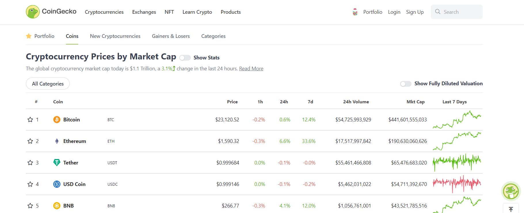Open the Products menu
Viewport: 524px width, 213px height.
click(231, 12)
